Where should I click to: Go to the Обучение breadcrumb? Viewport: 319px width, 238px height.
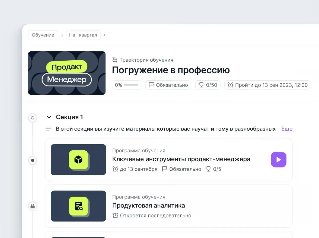point(43,35)
